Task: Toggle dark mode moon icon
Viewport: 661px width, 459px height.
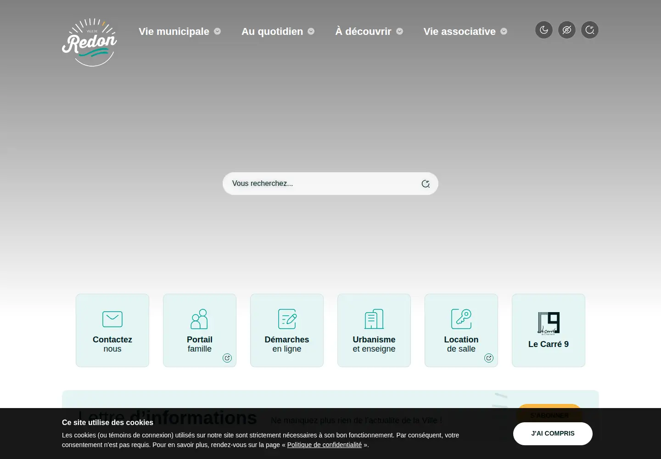Action: click(x=544, y=30)
